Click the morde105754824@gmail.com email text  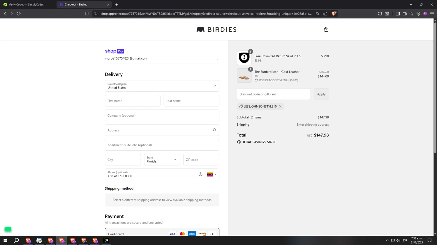click(x=126, y=58)
